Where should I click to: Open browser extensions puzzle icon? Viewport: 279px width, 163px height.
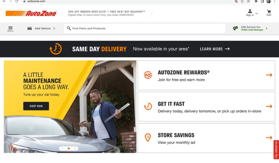tap(256, 2)
